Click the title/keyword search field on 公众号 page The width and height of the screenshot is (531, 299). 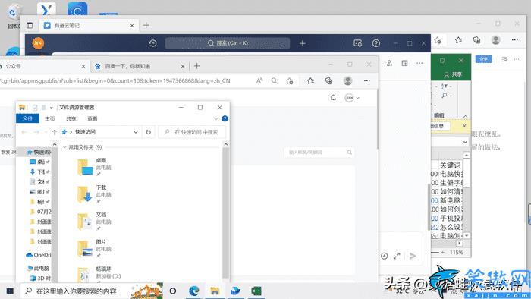(x=319, y=153)
